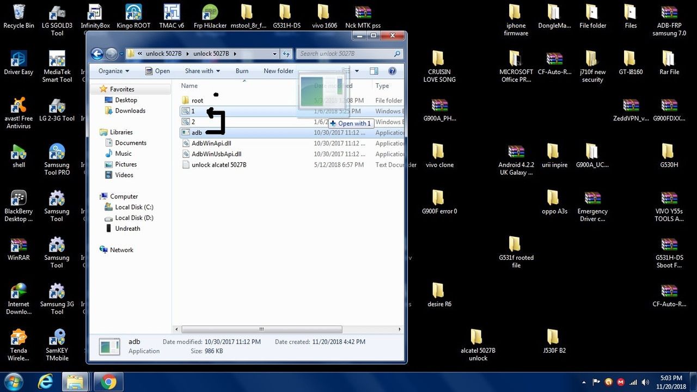Toggle the preview pane button
This screenshot has height=392, width=697.
[374, 71]
